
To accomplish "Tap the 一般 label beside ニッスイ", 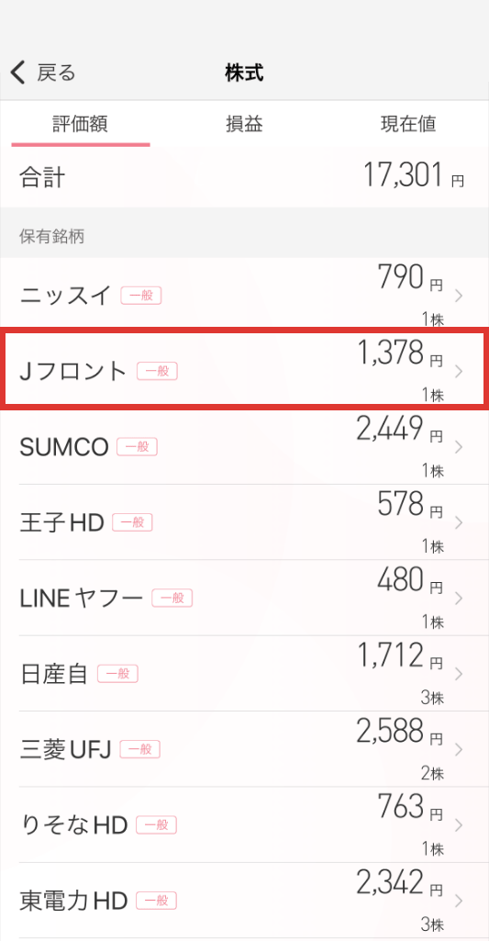I will (141, 296).
